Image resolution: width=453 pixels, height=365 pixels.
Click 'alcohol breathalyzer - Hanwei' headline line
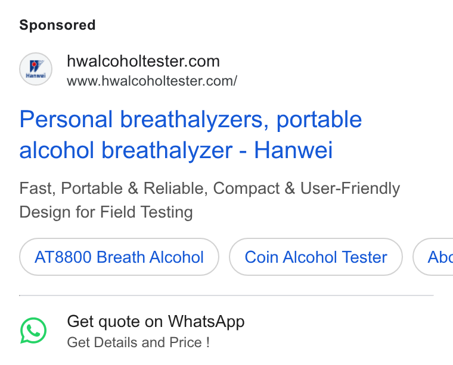coord(176,150)
